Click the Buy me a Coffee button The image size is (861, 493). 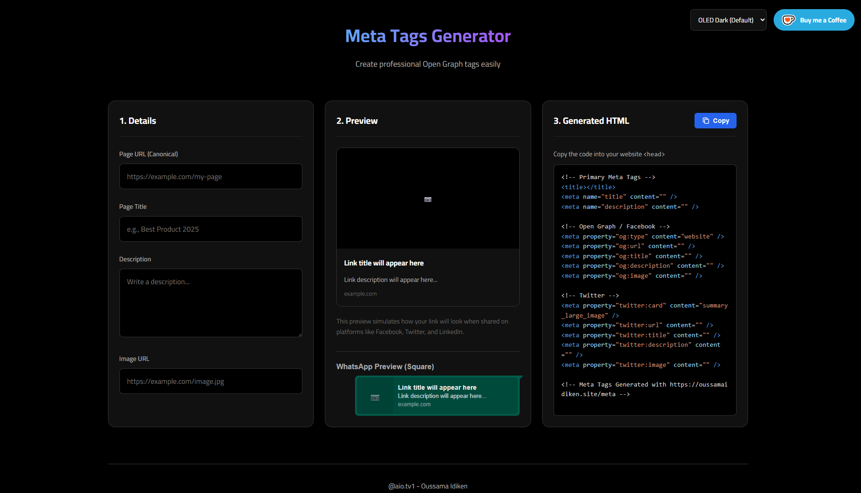pyautogui.click(x=813, y=20)
